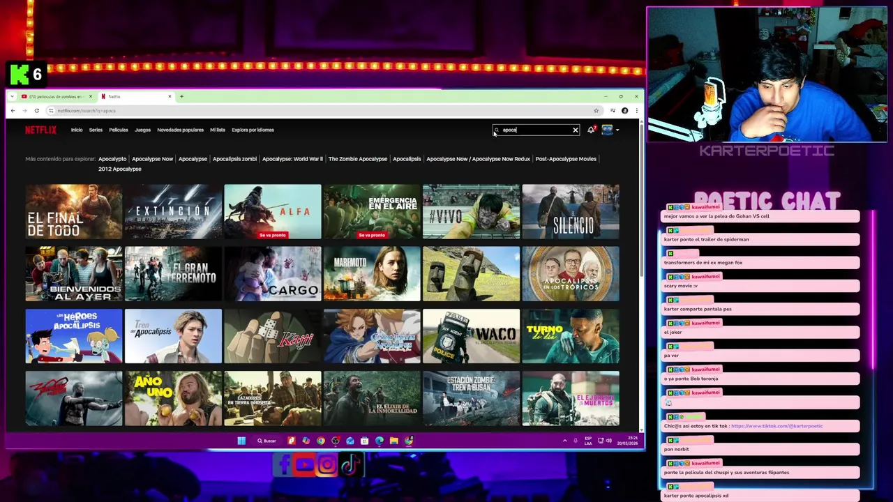Open File Explorer from the taskbar
893x502 pixels.
pos(394,441)
